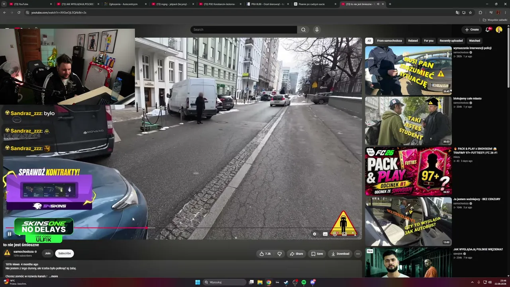Activate voice search microphone icon
Screen dimensions: 510x287
coord(317,29)
